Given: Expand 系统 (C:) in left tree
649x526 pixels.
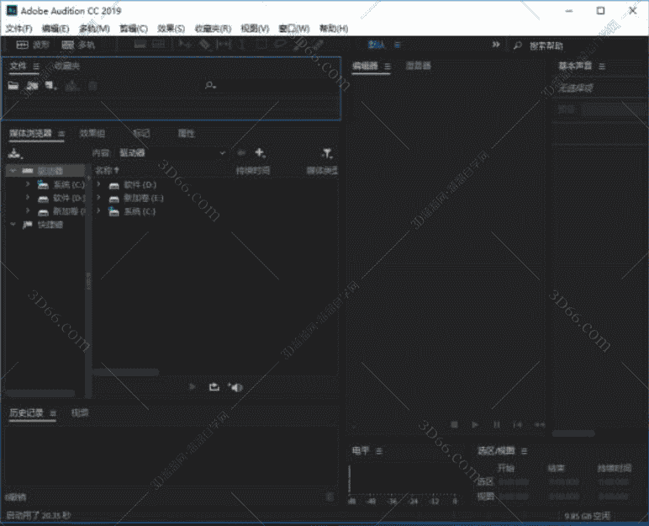Looking at the screenshot, I should coord(28,184).
